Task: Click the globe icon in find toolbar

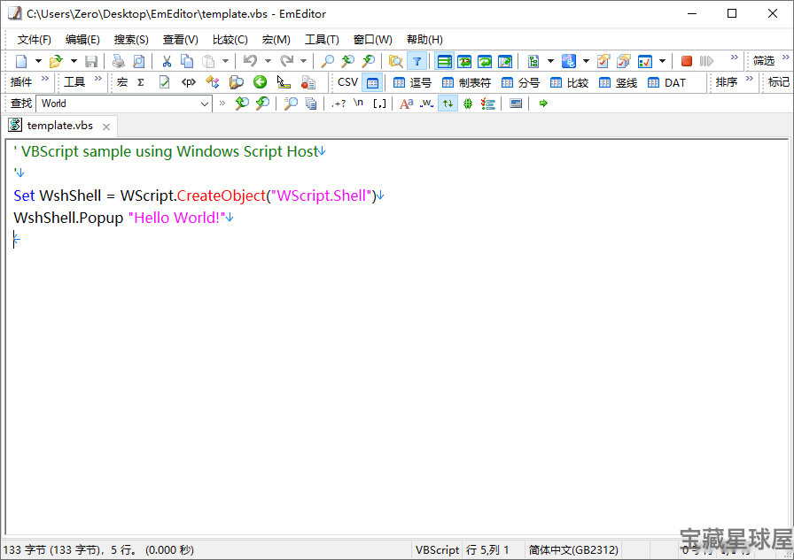Action: (468, 104)
